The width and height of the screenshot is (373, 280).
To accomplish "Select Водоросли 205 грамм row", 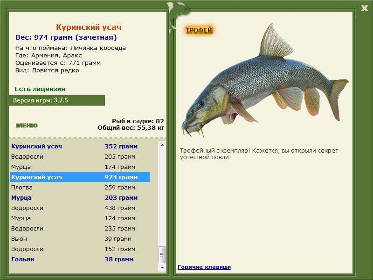I will (79, 157).
